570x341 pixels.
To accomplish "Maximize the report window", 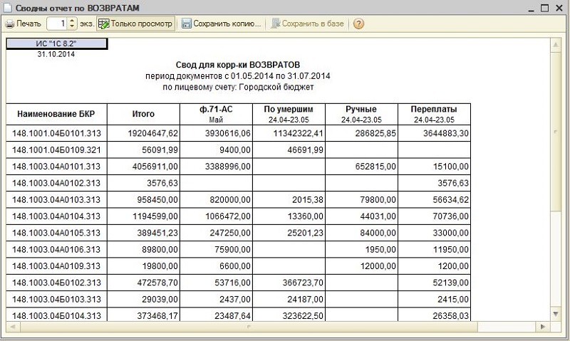I will click(x=545, y=7).
